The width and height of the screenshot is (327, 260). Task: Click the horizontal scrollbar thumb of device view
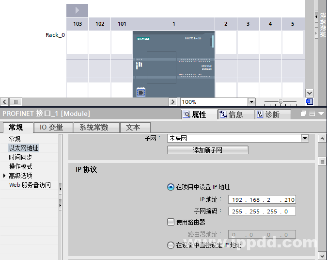[16, 102]
